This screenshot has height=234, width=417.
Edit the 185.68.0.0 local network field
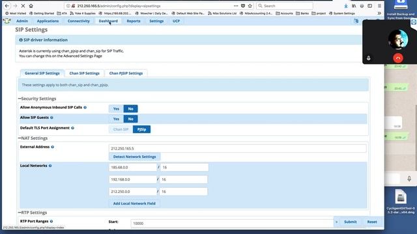click(x=133, y=168)
